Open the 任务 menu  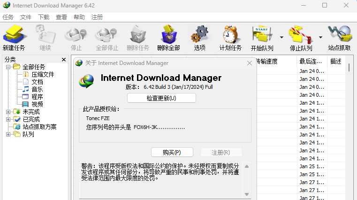click(8, 17)
